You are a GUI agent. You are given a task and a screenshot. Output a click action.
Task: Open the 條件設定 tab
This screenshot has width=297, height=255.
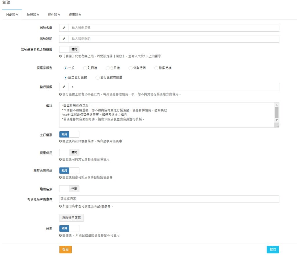[x=54, y=15]
